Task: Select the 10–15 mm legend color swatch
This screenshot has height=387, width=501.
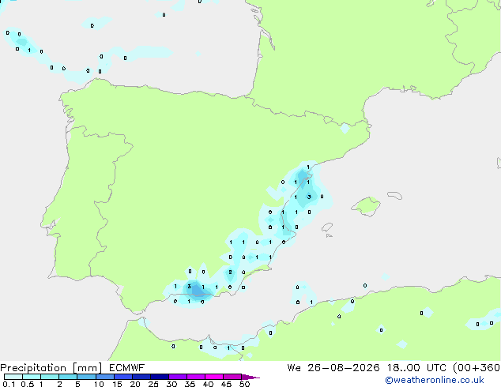Action: pyautogui.click(x=104, y=377)
